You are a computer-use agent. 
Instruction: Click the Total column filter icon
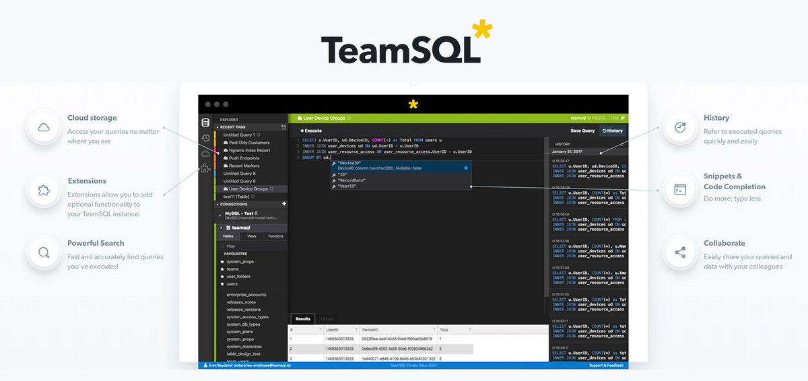tap(469, 330)
